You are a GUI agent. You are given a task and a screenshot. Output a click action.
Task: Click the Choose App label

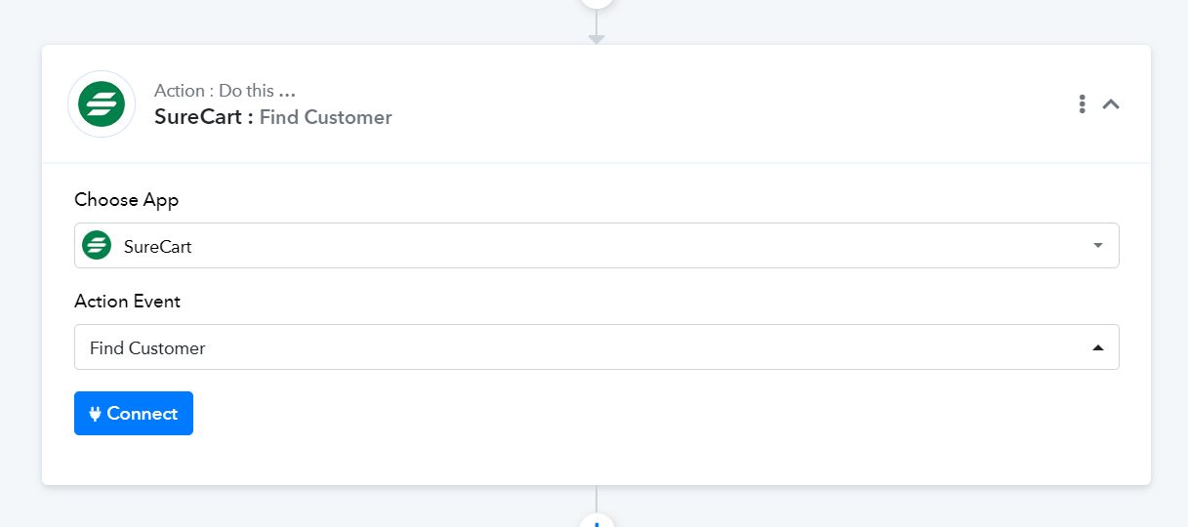[127, 200]
